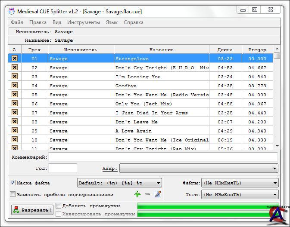Screen dimensions: 290x227
Task: Check the Добавить промежутки option
Action: pyautogui.click(x=59, y=206)
